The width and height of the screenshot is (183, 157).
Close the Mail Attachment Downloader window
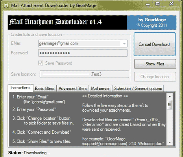(x=171, y=4)
